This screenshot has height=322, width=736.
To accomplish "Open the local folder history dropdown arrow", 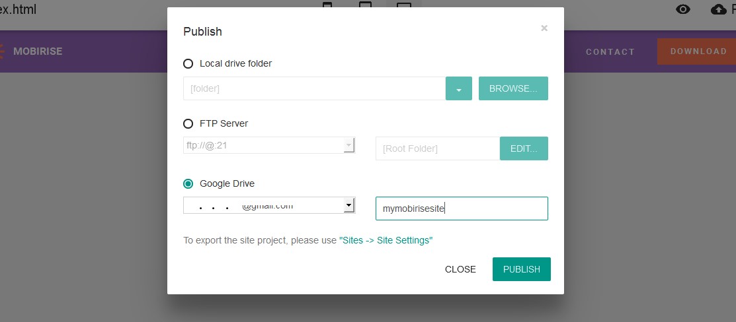I will click(458, 88).
